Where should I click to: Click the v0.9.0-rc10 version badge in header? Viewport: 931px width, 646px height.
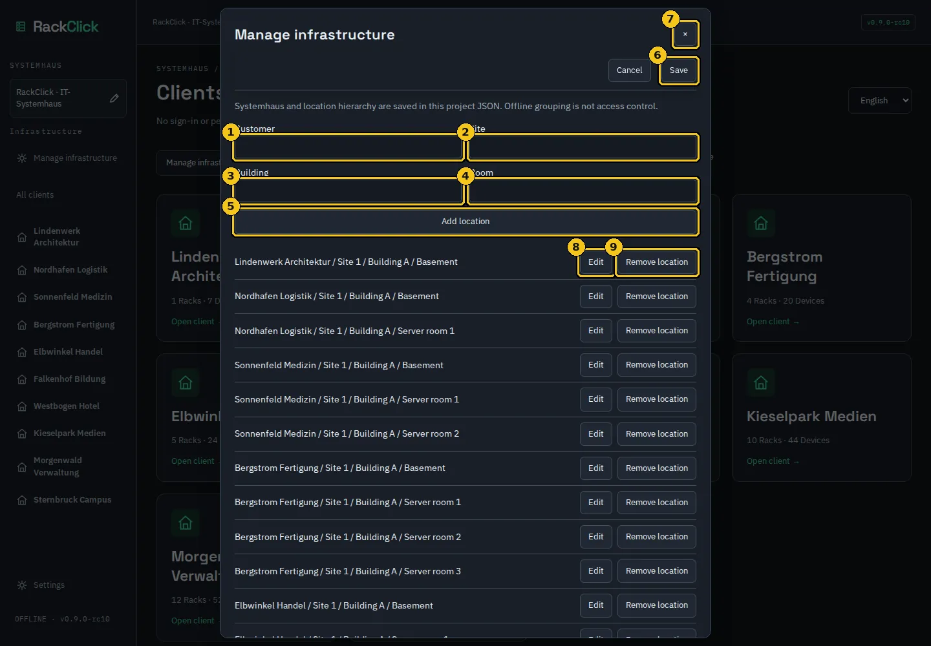click(888, 23)
